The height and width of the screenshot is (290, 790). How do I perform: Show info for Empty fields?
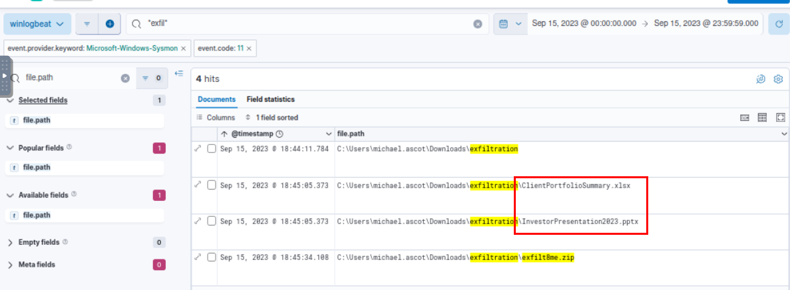65,241
